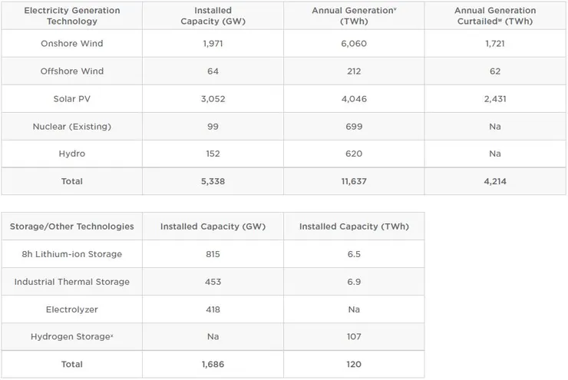Select the Installed Capacity (TWh) column header
Viewport: 568px width, 380px height.
[x=354, y=226]
